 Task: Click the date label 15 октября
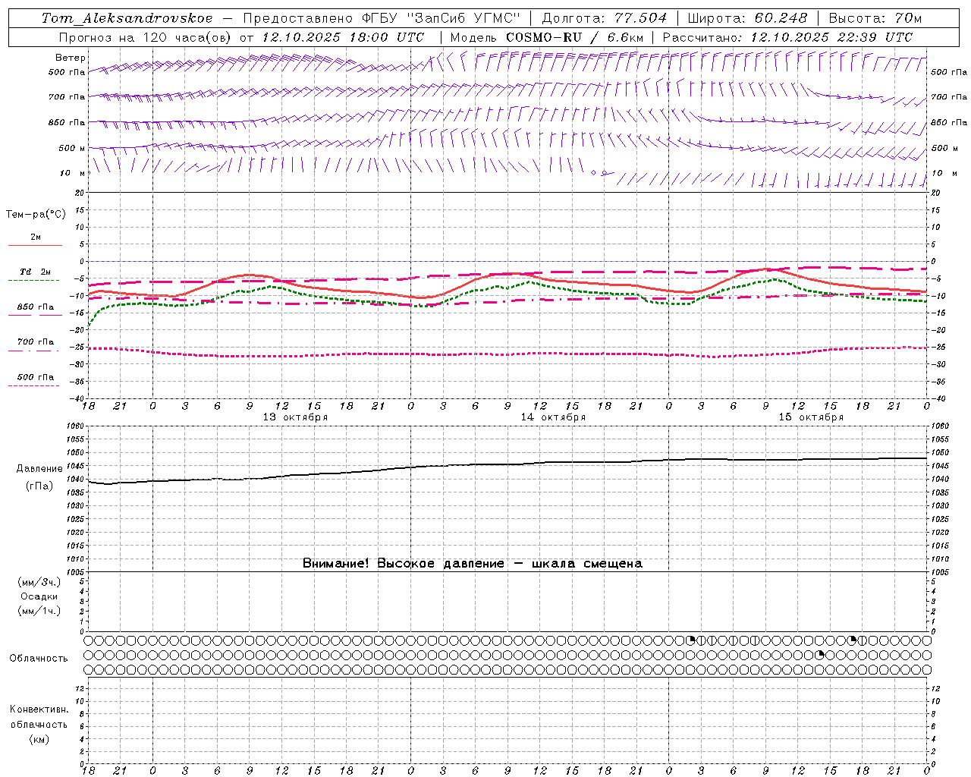pos(811,417)
